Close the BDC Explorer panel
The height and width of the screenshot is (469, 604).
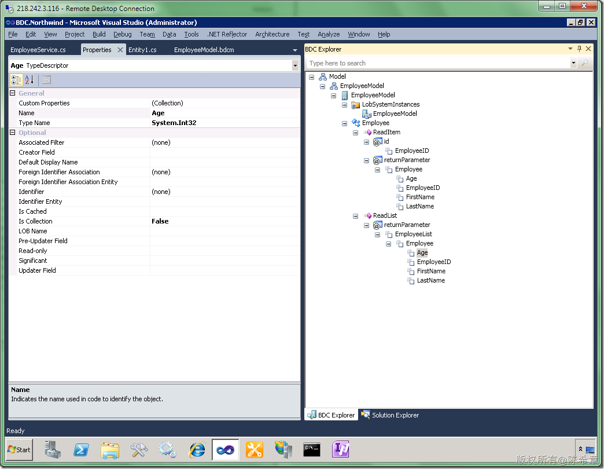(x=588, y=49)
